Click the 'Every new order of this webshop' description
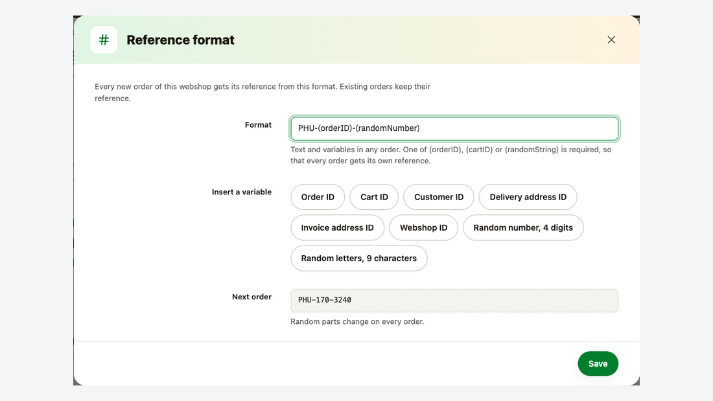Screen dimensions: 713x401 click(263, 92)
